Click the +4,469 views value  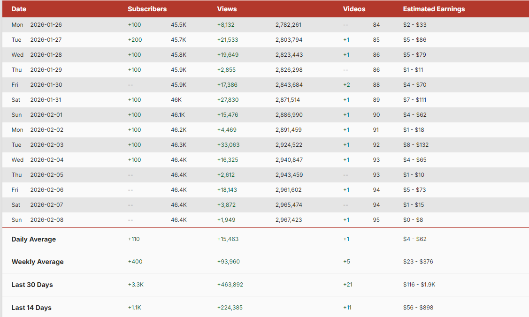227,130
